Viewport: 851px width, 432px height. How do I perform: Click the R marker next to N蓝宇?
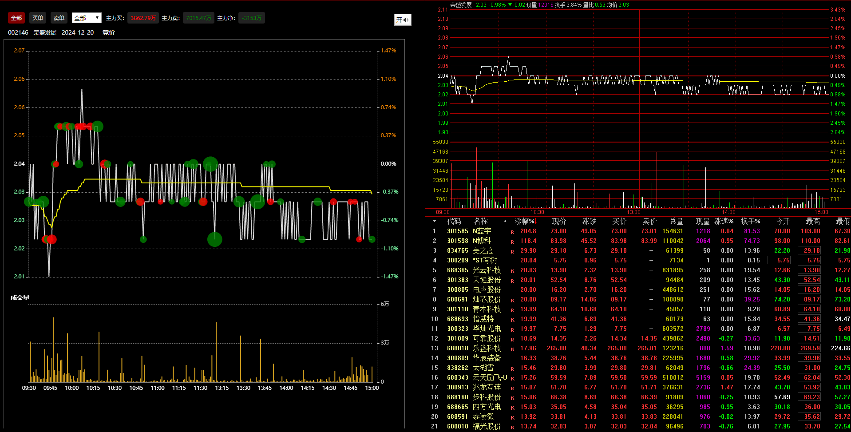coord(512,232)
